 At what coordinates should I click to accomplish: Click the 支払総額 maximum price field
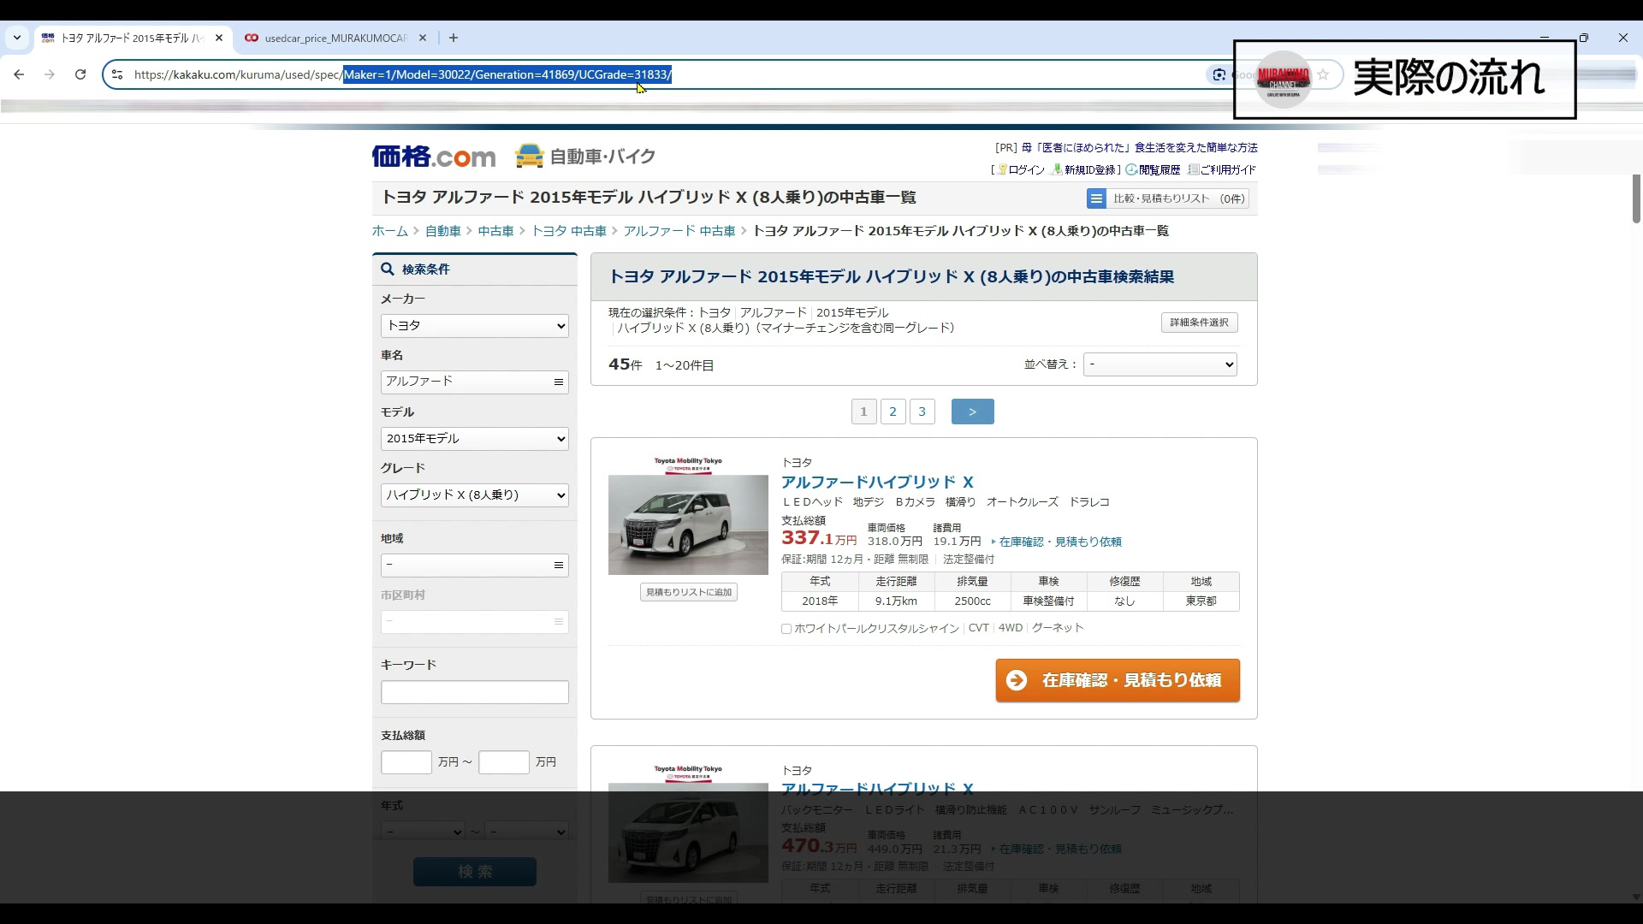point(504,762)
